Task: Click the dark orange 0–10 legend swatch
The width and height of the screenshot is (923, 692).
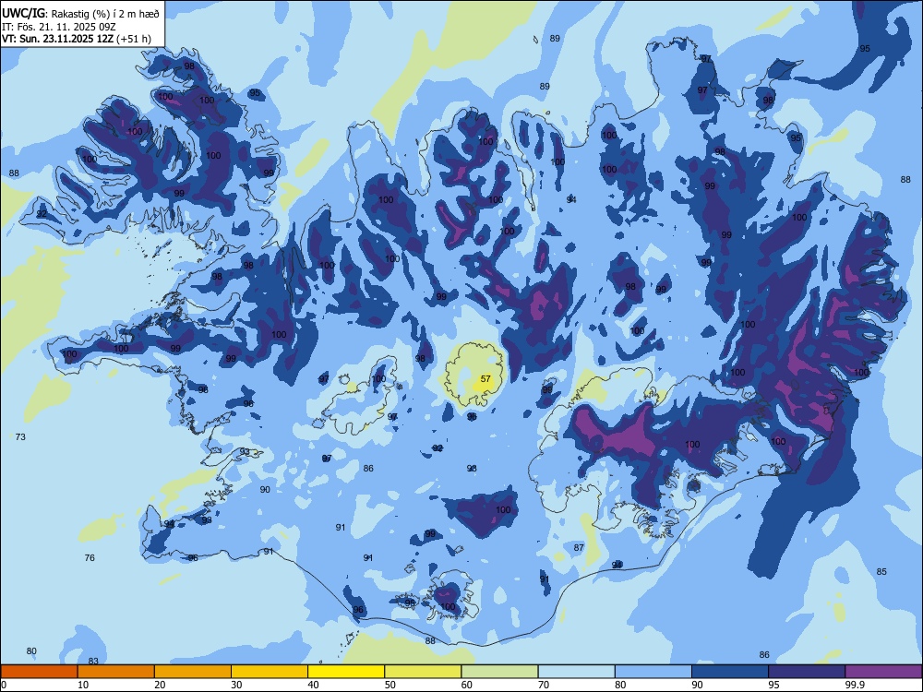Action: pos(40,672)
